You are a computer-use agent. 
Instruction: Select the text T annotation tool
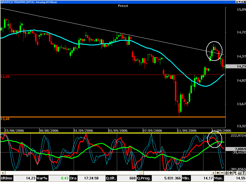point(243,173)
